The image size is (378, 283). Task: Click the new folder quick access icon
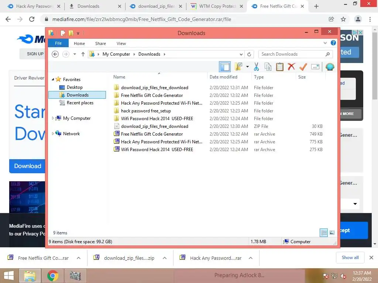71,33
